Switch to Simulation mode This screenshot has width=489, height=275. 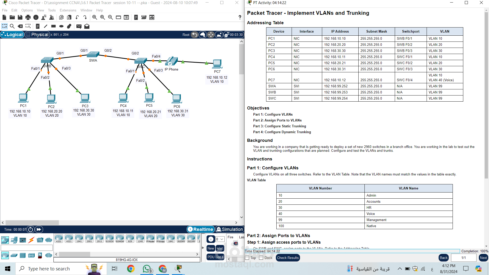[229, 229]
